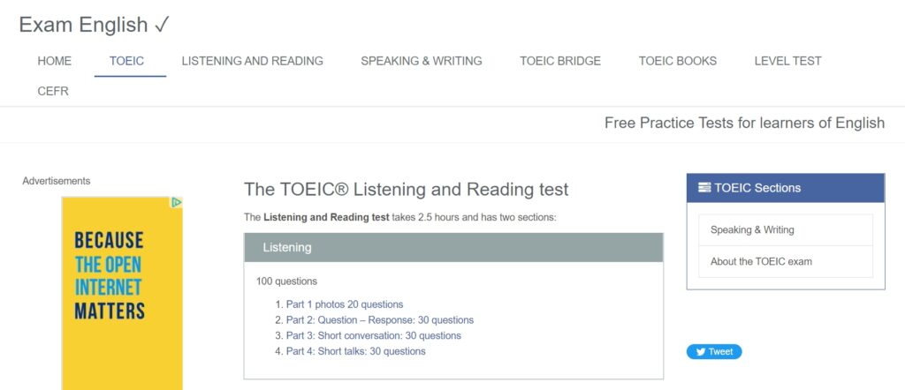Screen dimensions: 905x390
Task: Select the TOEIC navigation tab
Action: (126, 61)
